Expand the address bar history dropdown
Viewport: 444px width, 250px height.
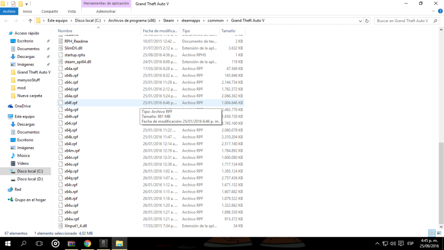[360, 21]
